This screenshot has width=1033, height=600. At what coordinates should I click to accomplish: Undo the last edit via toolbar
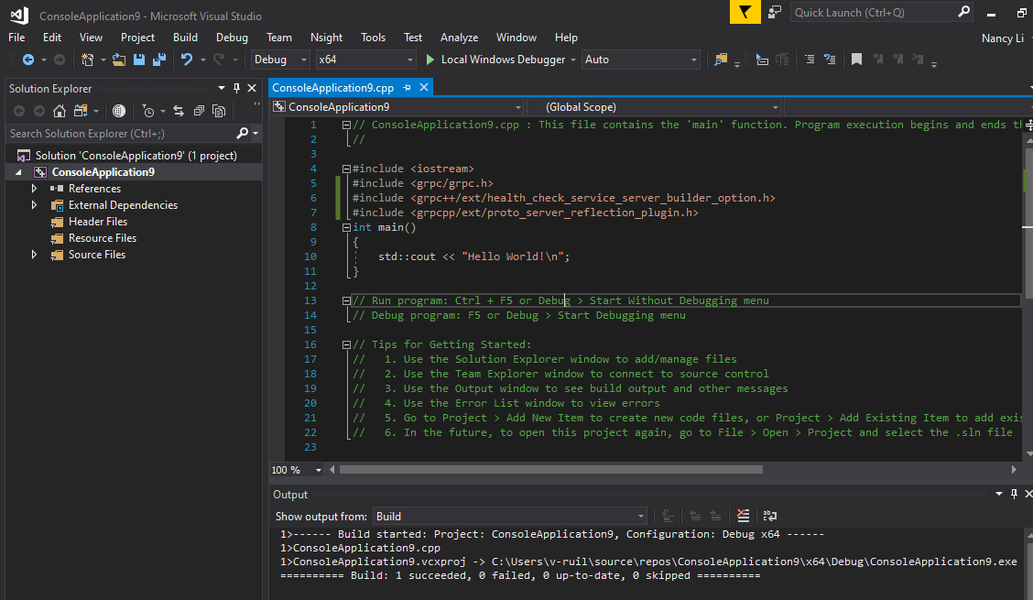186,59
